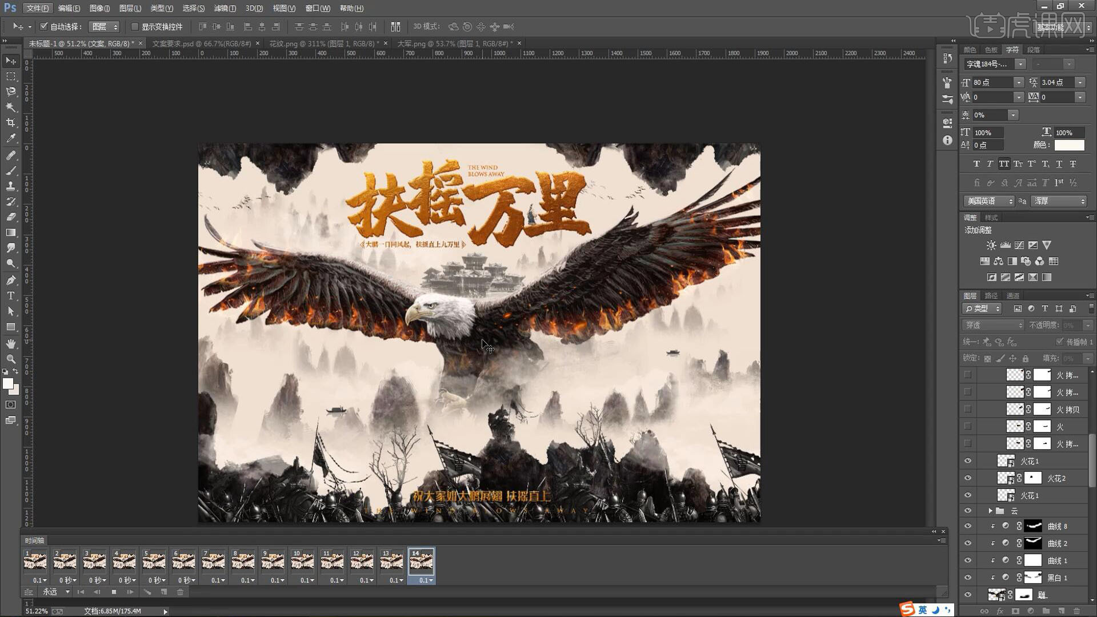
Task: Pick the Eyedropper tool
Action: pyautogui.click(x=11, y=138)
